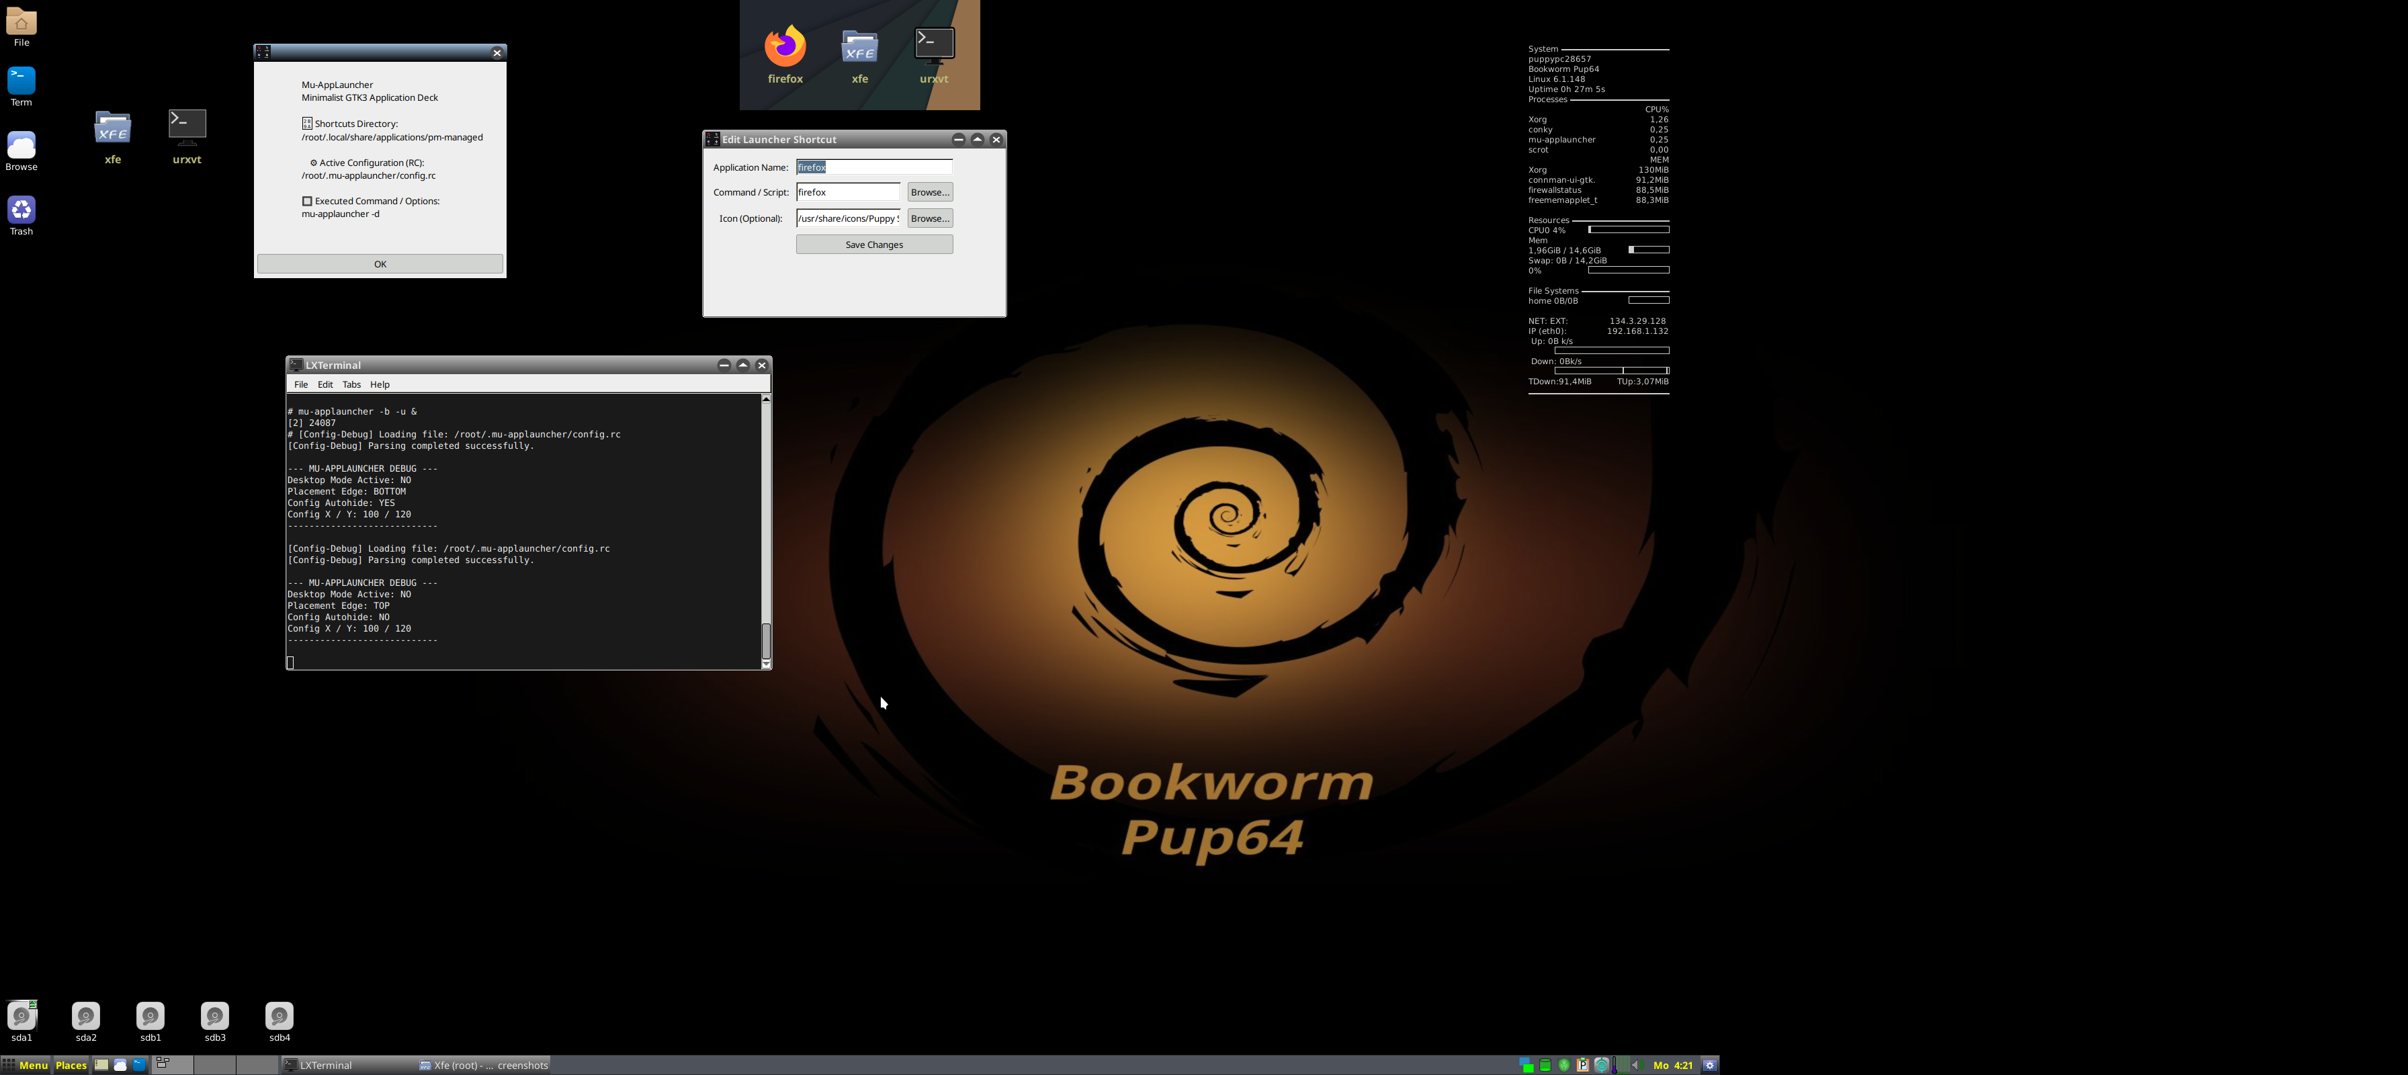This screenshot has width=2408, height=1075.
Task: Open the File menu in LXTerminal
Action: (x=301, y=384)
